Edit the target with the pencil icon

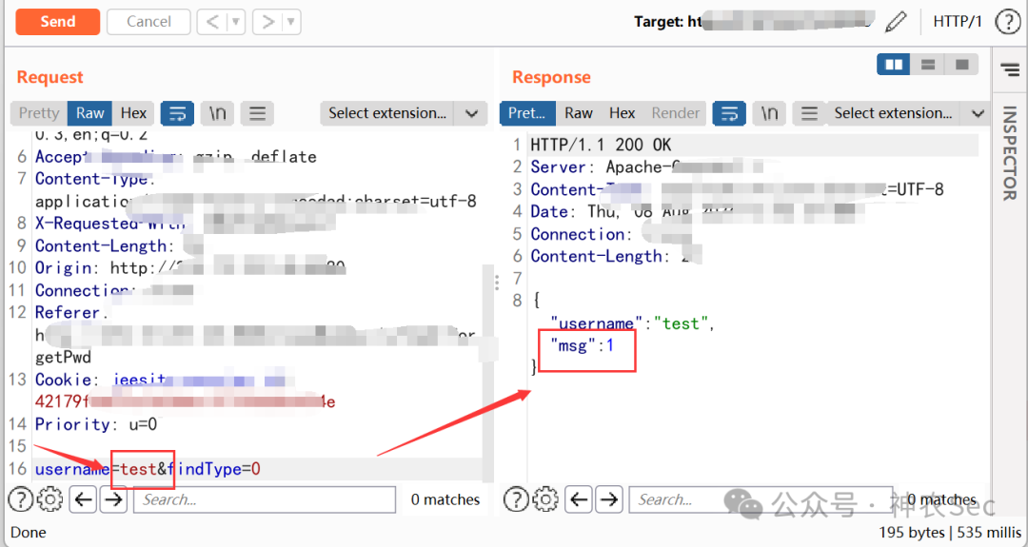pyautogui.click(x=896, y=22)
